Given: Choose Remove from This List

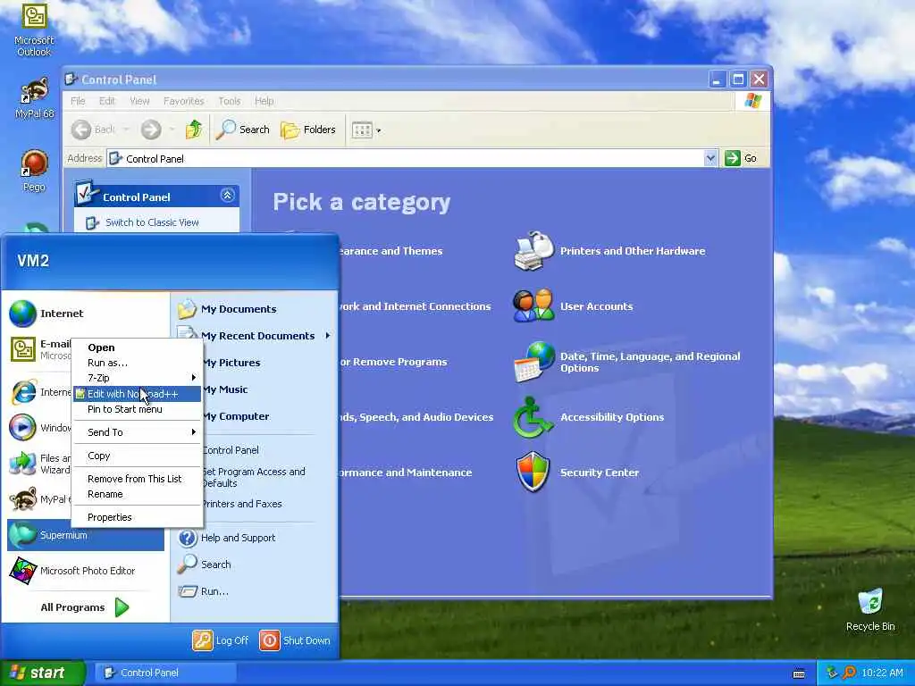Looking at the screenshot, I should pyautogui.click(x=137, y=479).
